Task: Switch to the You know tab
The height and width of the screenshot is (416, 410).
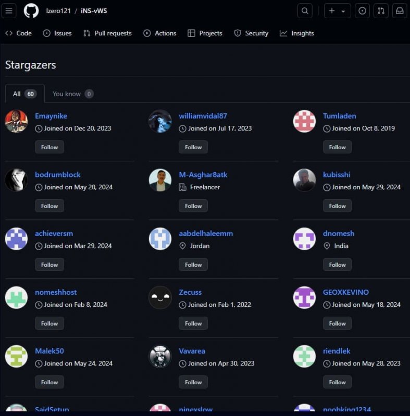Action: [x=72, y=94]
